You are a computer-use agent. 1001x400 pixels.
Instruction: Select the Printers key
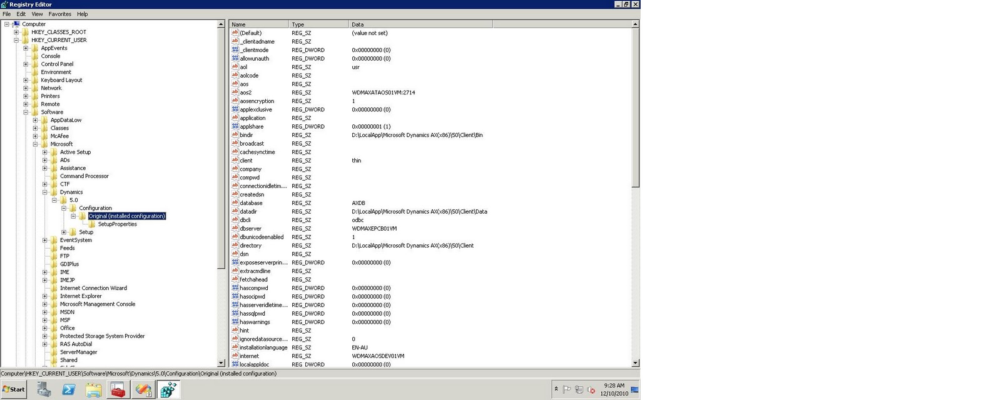click(51, 96)
